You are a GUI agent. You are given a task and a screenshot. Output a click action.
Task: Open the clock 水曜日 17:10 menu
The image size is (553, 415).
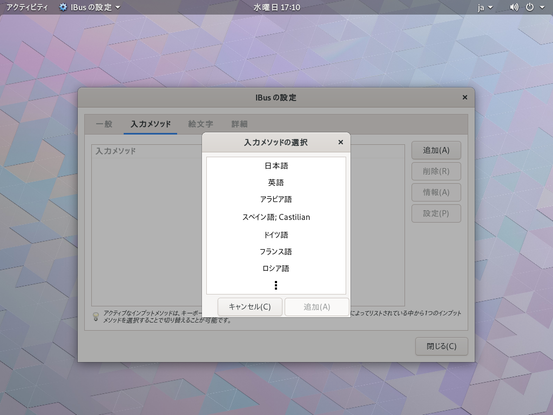(x=276, y=7)
